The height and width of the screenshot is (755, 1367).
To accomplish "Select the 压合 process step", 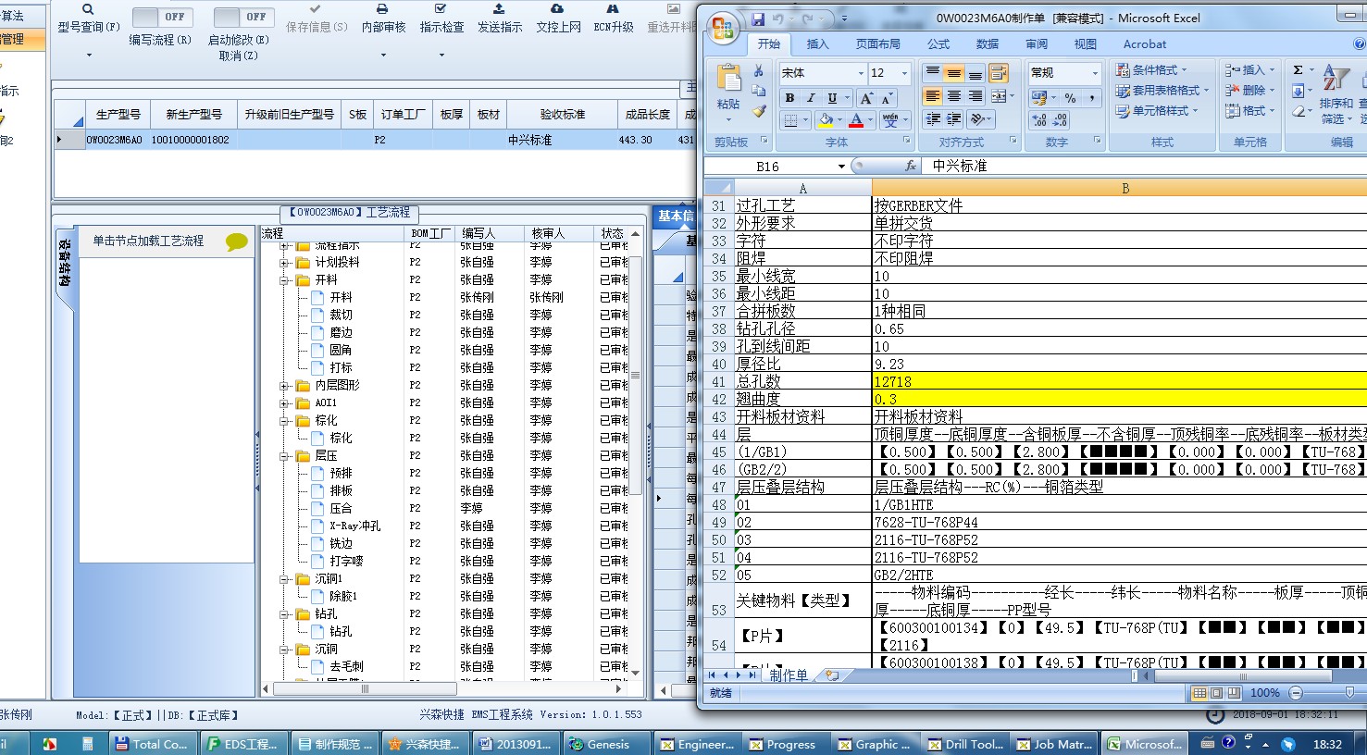I will click(x=341, y=508).
